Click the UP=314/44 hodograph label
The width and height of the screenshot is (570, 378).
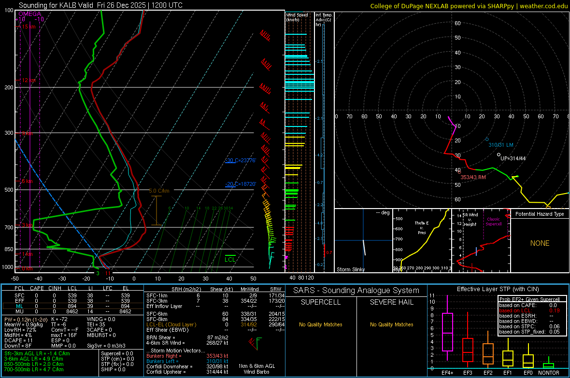point(513,158)
